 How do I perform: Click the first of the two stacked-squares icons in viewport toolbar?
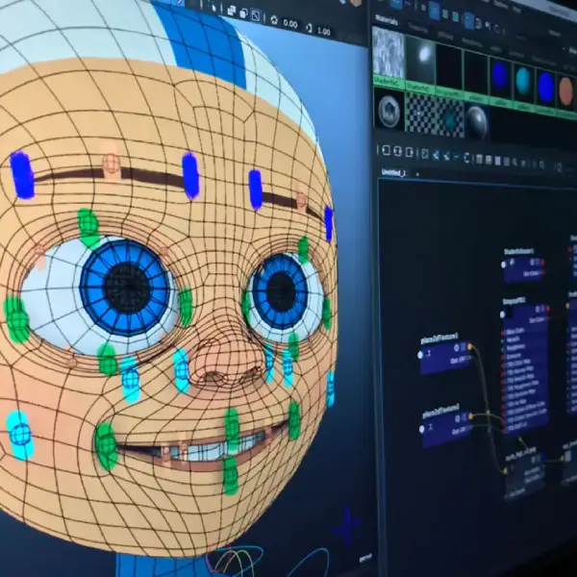(x=231, y=11)
